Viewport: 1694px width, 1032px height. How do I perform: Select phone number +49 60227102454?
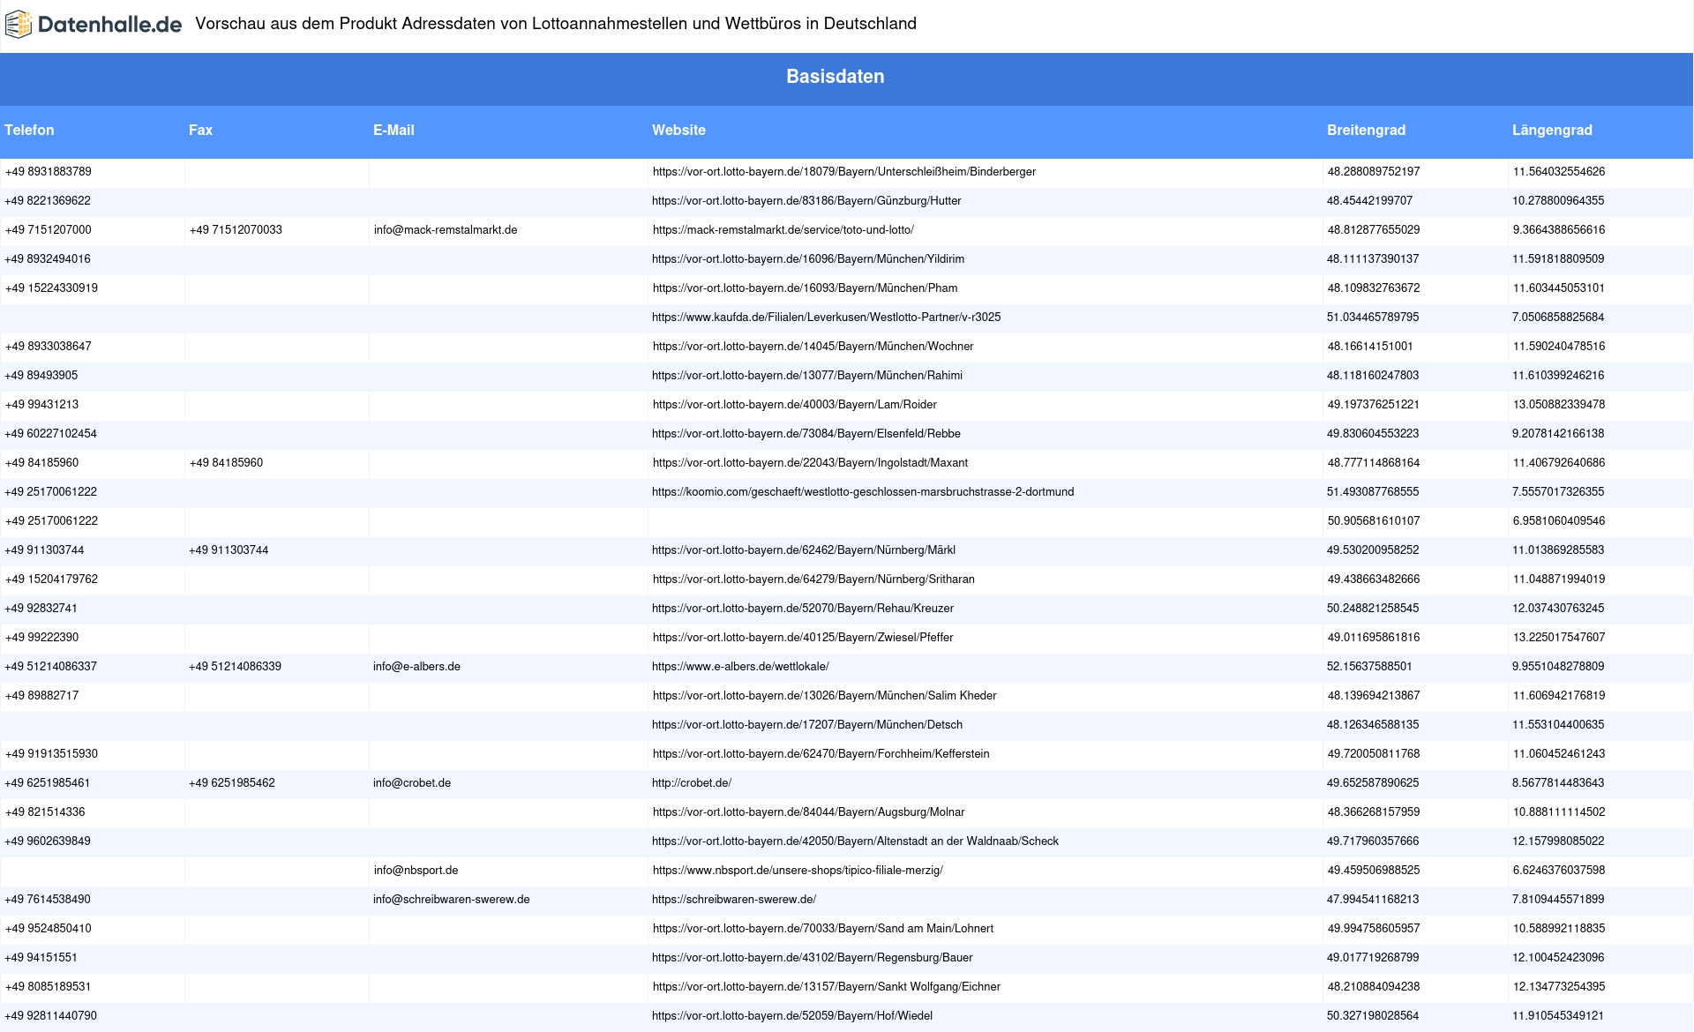click(x=50, y=434)
